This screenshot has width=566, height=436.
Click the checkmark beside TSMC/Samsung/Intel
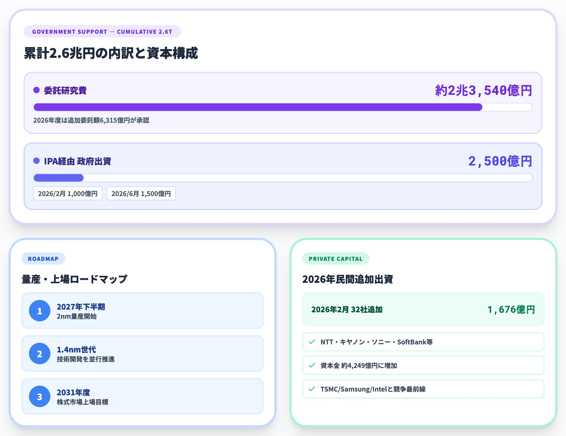[312, 389]
